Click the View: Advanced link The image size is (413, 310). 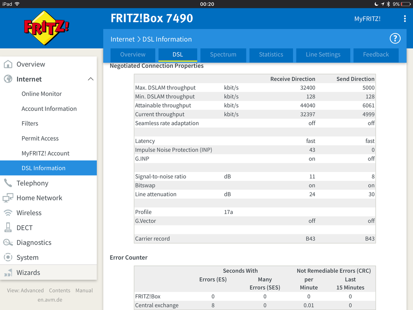25,290
